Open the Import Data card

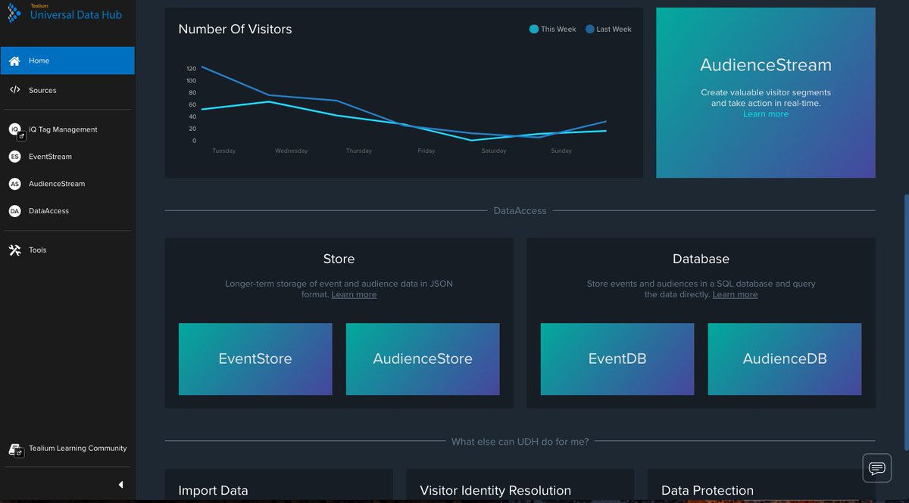279,486
